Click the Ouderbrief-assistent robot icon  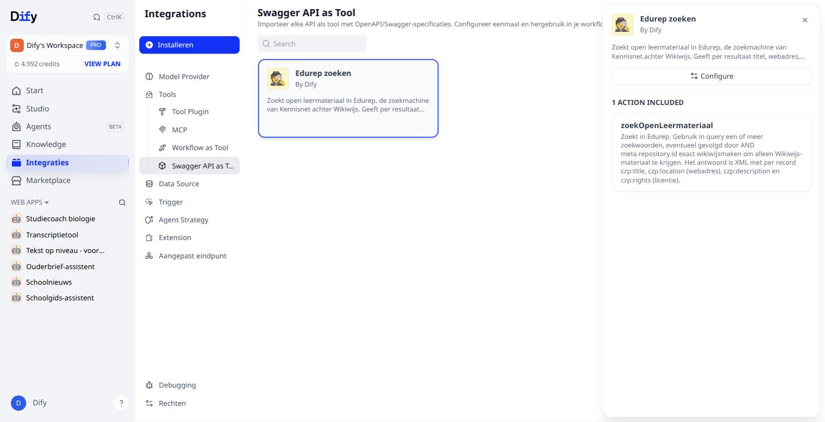tap(16, 266)
